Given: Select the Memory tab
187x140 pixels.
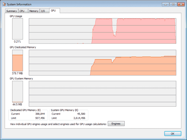Looking at the screenshot, I should 34,11.
